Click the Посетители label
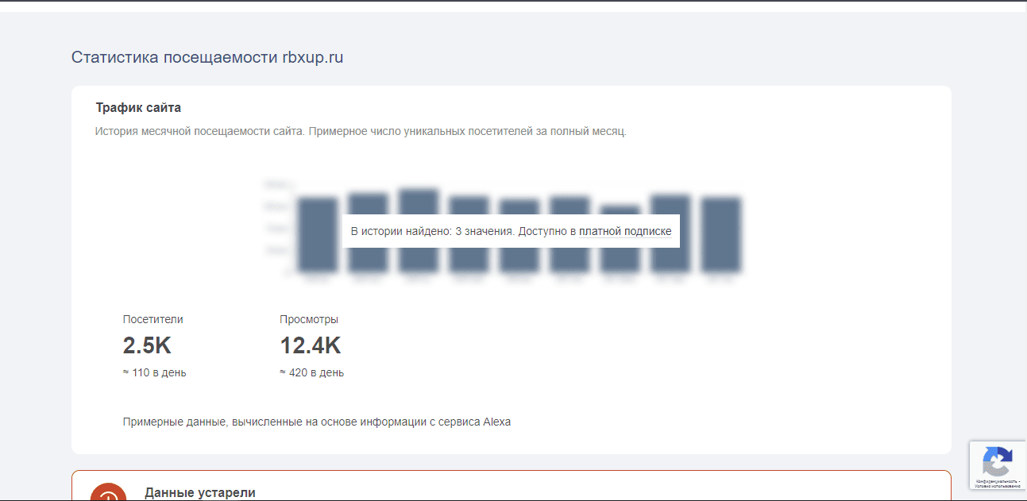1027x501 pixels. coord(153,319)
